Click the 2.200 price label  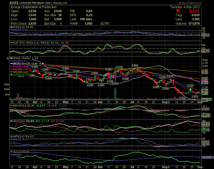190,86
